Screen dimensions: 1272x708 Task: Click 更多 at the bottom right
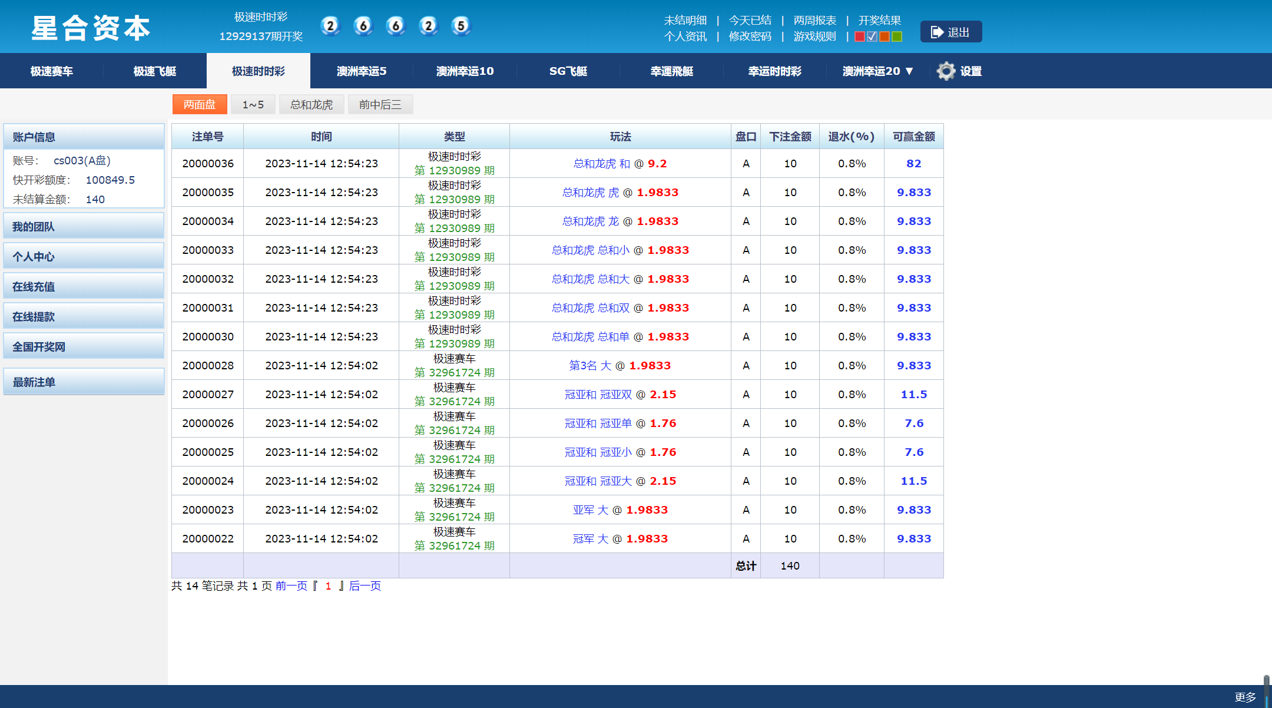click(x=1245, y=697)
